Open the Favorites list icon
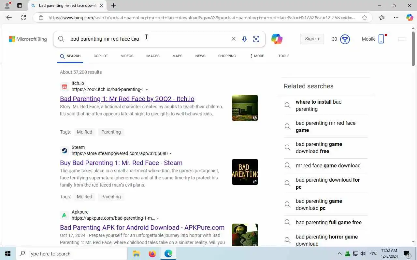Image resolution: width=417 pixels, height=260 pixels. (382, 18)
